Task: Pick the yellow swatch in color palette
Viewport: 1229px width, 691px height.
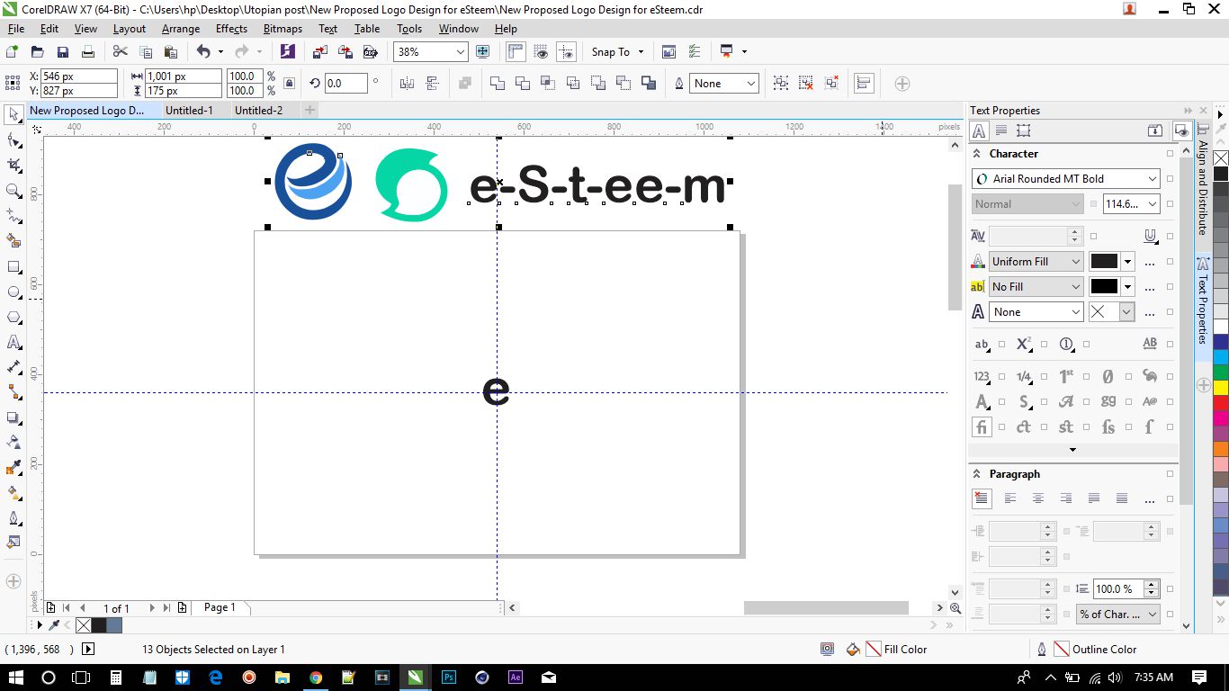Action: [1221, 387]
